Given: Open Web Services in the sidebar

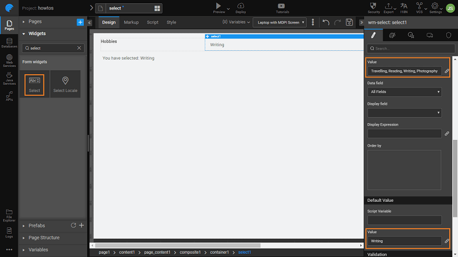Looking at the screenshot, I should click(9, 60).
